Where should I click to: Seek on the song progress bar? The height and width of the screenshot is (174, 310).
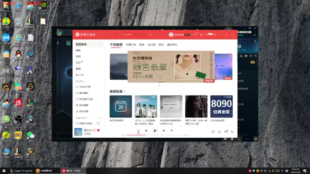click(155, 135)
